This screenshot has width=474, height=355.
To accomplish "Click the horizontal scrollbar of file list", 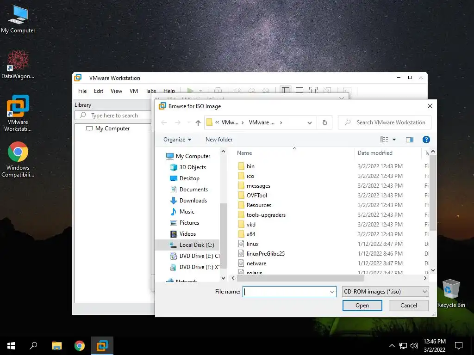I will tap(300, 278).
